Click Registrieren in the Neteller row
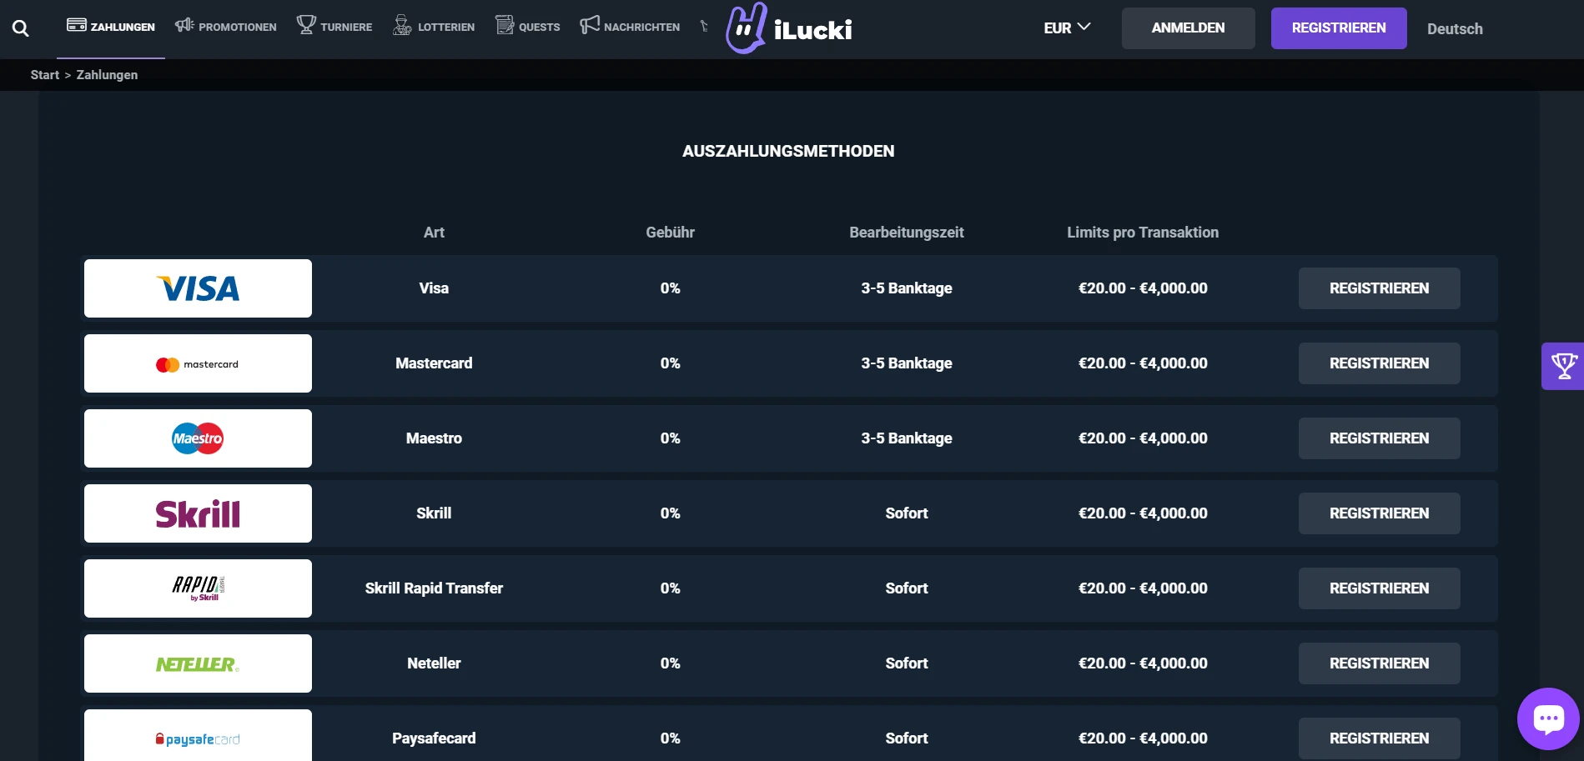 pos(1379,663)
